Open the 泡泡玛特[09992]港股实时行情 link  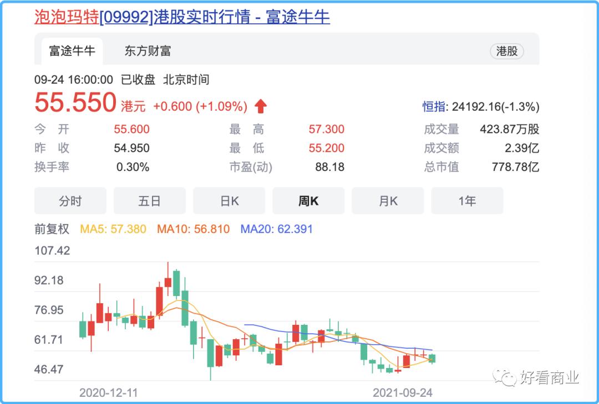pyautogui.click(x=182, y=17)
